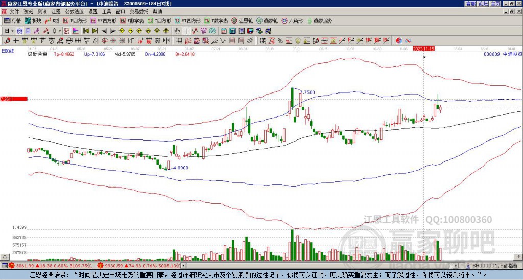Toggle the crosshair cursor tool
The image size is (523, 280).
(x=186, y=31)
